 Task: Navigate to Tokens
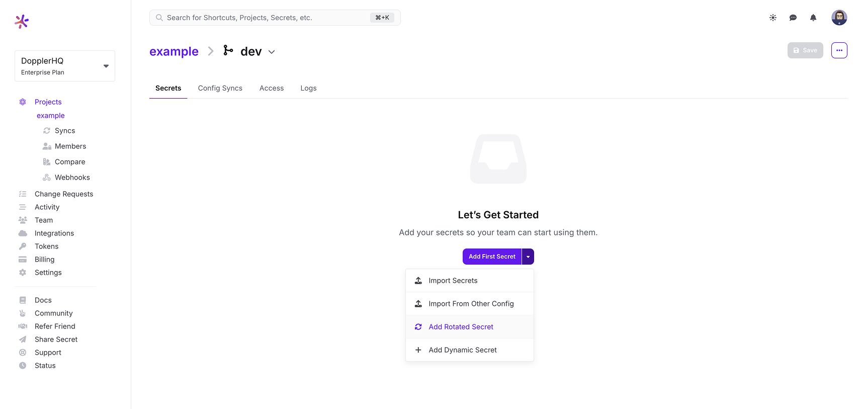[x=47, y=247]
